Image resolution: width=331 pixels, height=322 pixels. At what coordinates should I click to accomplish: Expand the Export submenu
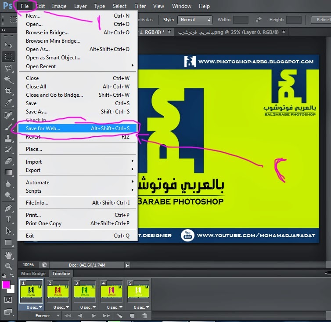[77, 170]
